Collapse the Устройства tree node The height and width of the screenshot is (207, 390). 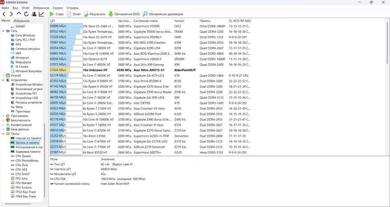pos(3,80)
